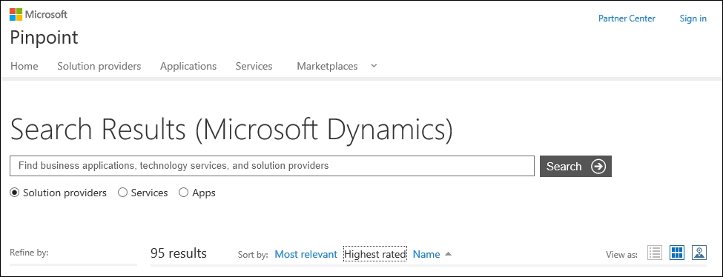The width and height of the screenshot is (723, 277).
Task: Click the Sign in link
Action: (693, 19)
